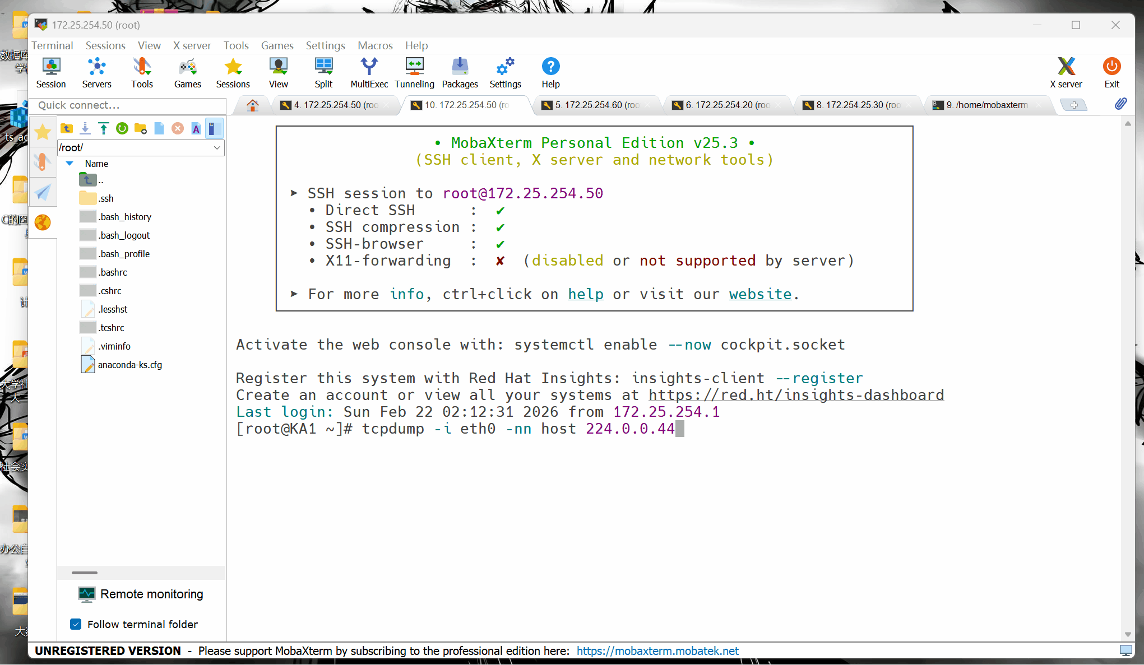The height and width of the screenshot is (665, 1144).
Task: Collapse the Name column tree arrow
Action: 70,164
